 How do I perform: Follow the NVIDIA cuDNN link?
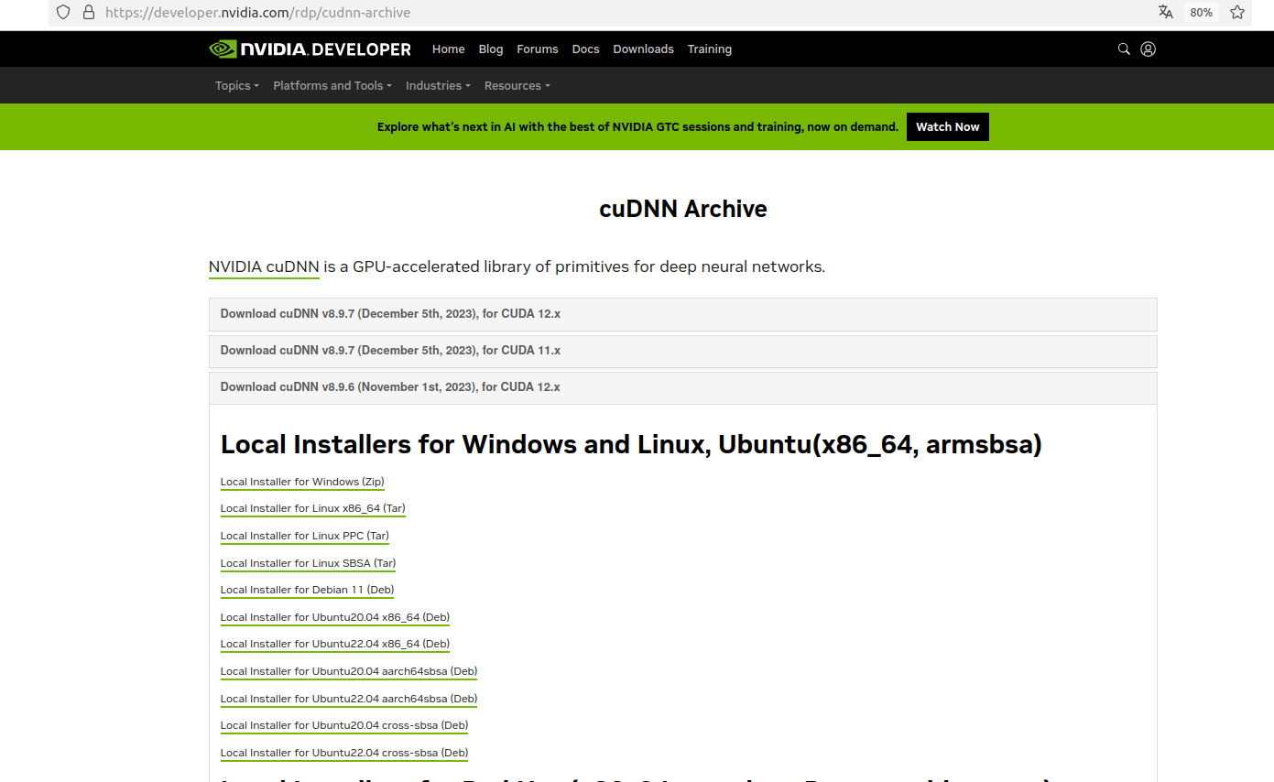[x=264, y=267]
